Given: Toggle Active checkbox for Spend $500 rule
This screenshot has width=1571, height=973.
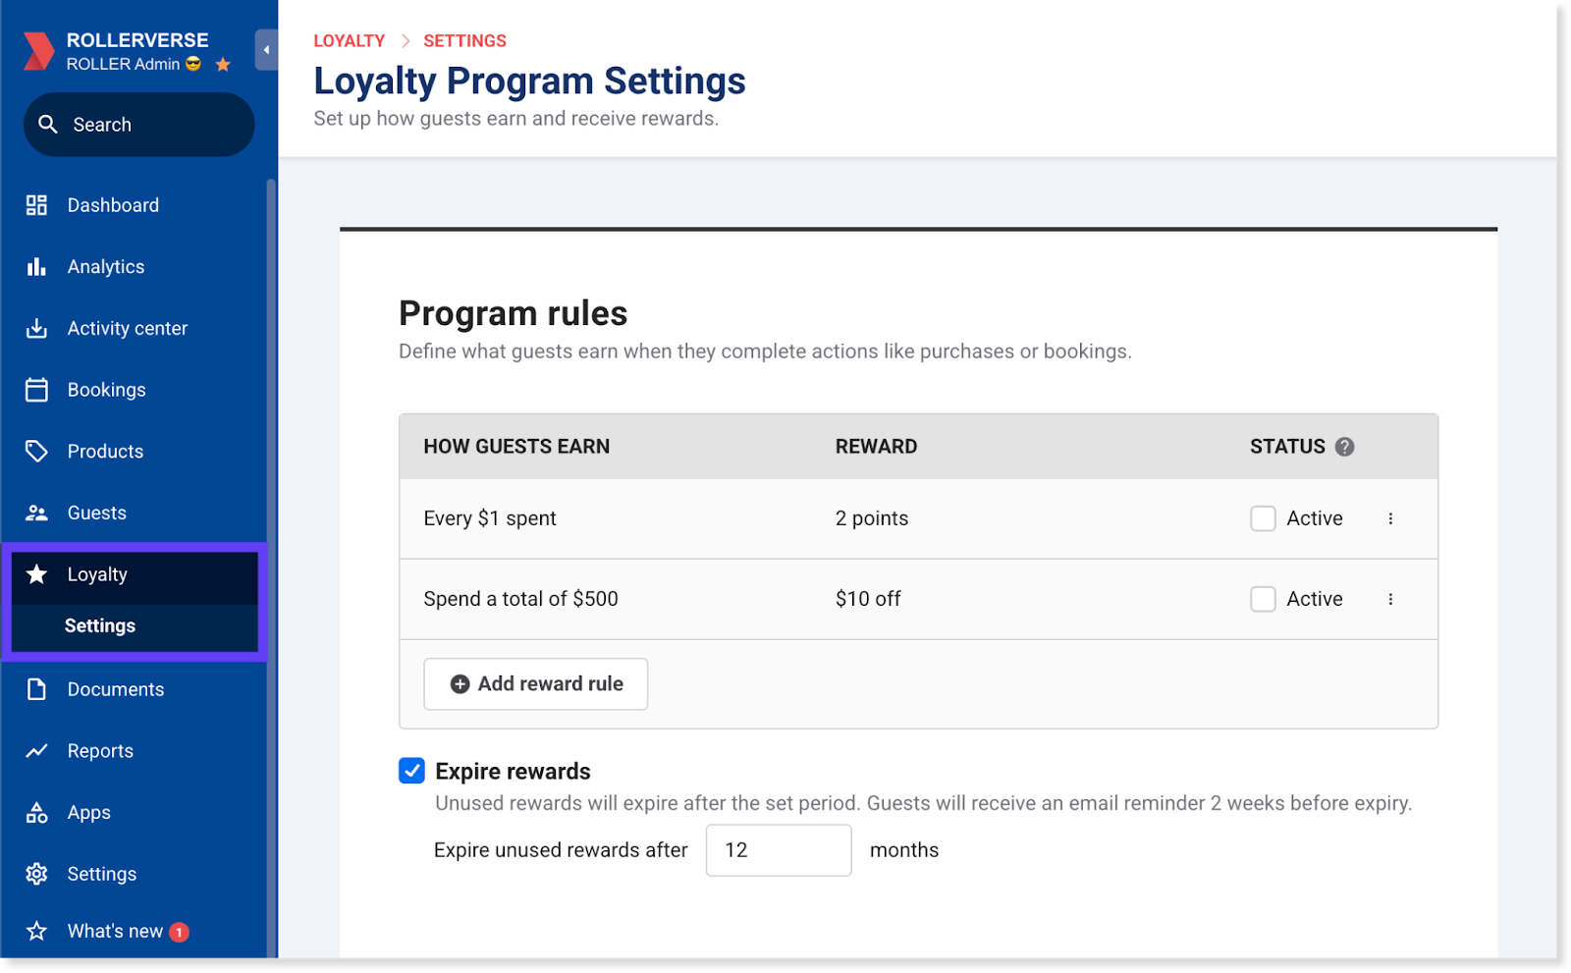Looking at the screenshot, I should point(1263,599).
